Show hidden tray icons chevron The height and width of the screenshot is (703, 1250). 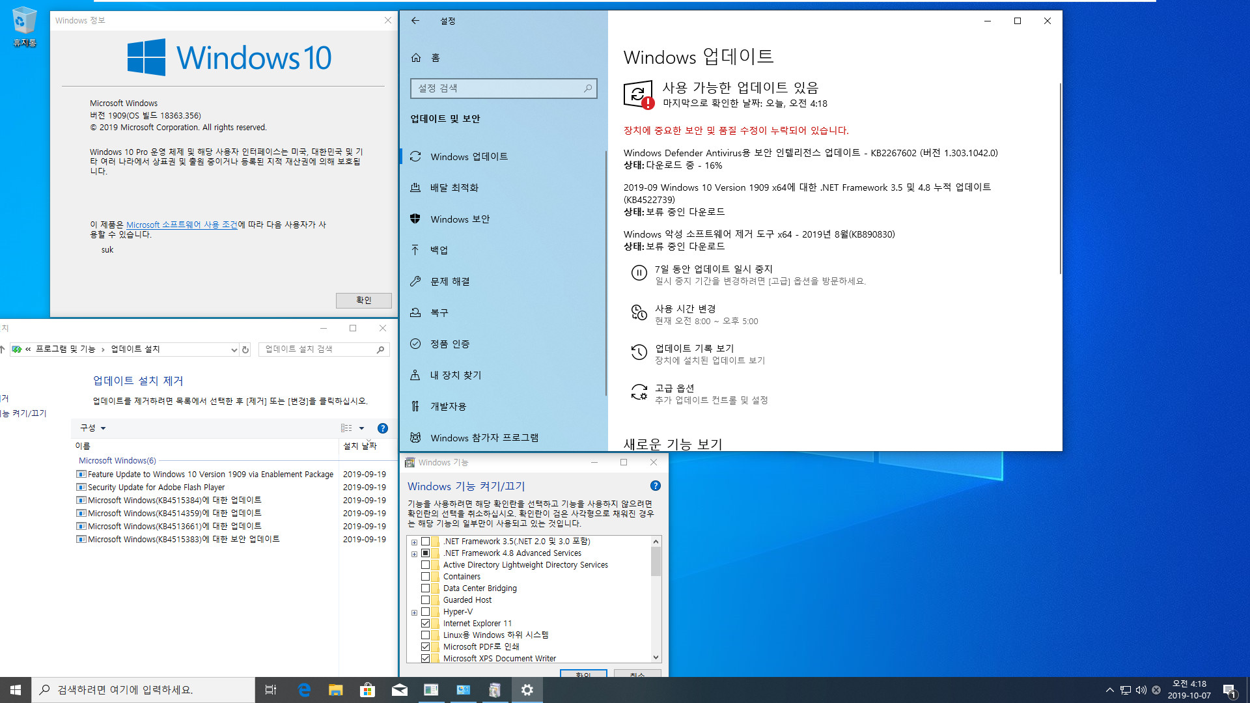point(1109,690)
